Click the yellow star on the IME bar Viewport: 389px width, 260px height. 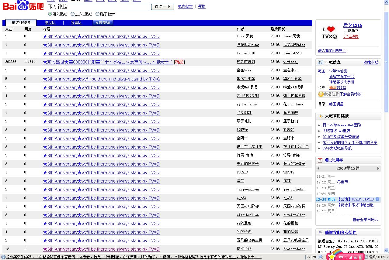click(332, 257)
